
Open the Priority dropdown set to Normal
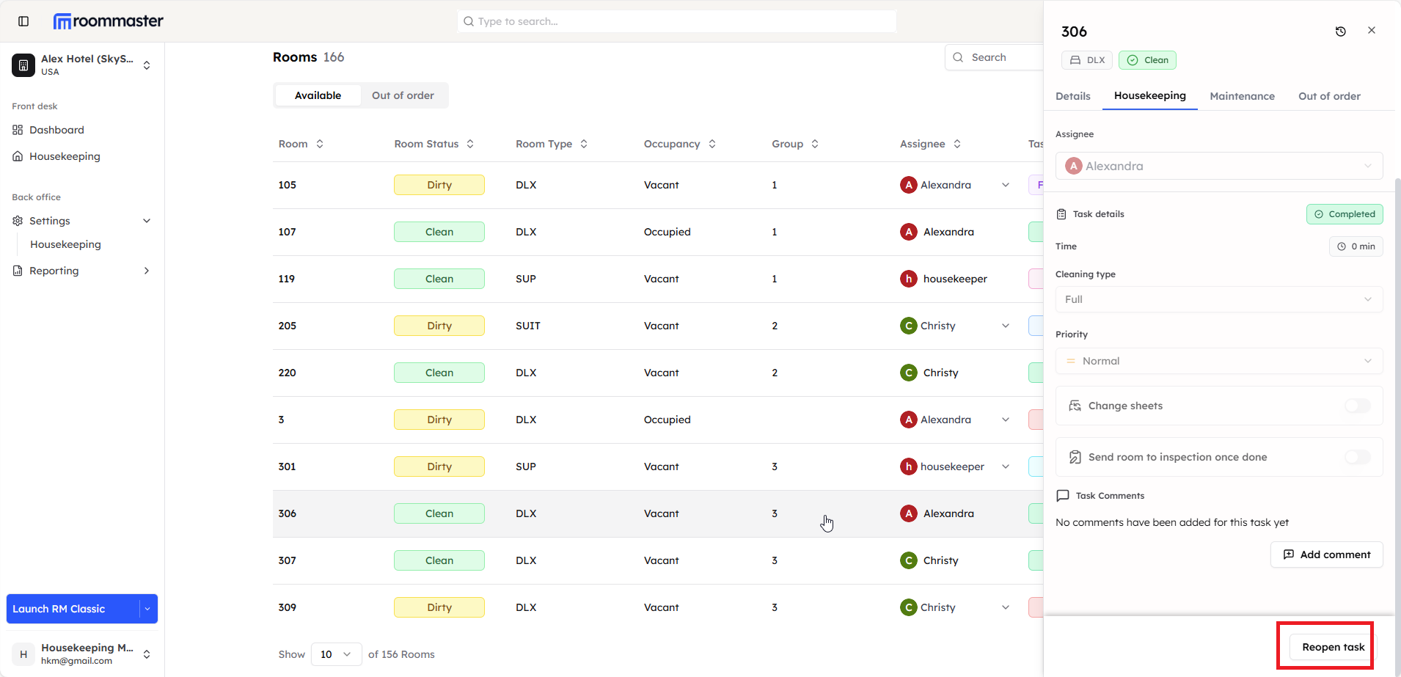1218,361
